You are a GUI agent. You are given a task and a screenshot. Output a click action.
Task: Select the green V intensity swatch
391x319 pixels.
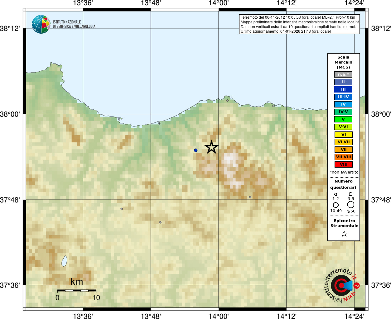click(x=343, y=119)
